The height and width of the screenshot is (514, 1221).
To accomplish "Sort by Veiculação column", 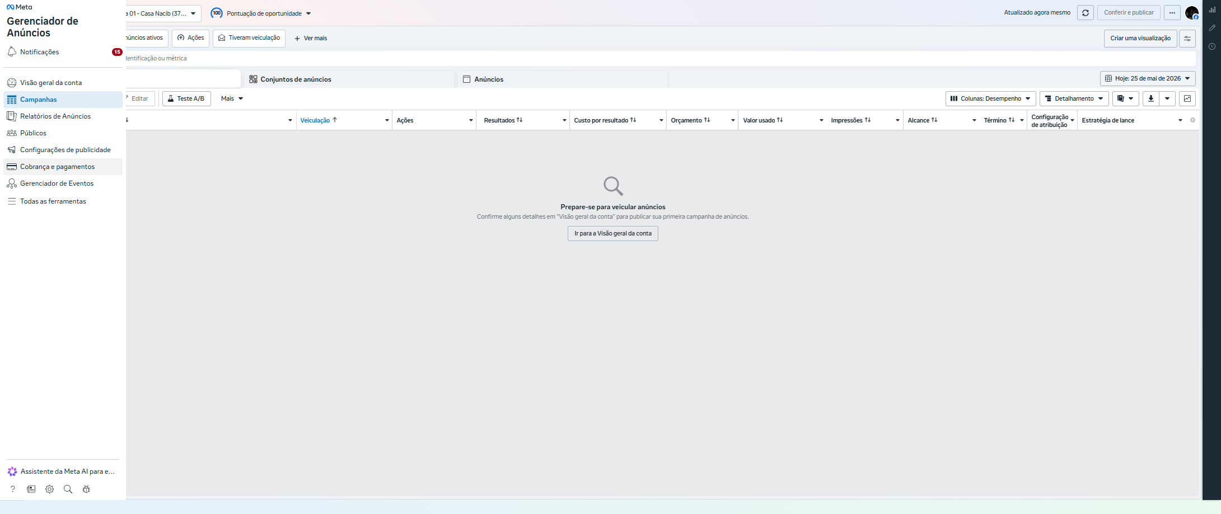I will coord(319,120).
